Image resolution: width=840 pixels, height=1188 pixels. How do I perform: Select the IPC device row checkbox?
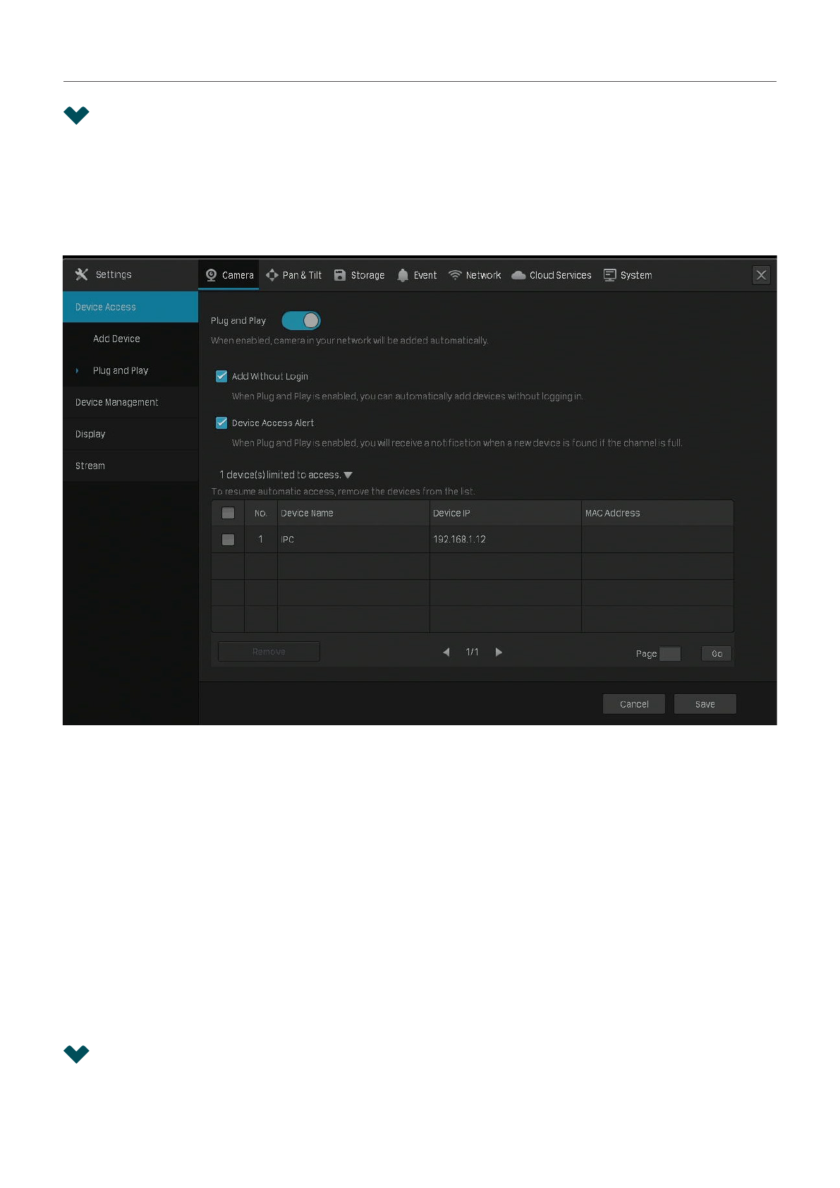pyautogui.click(x=228, y=540)
